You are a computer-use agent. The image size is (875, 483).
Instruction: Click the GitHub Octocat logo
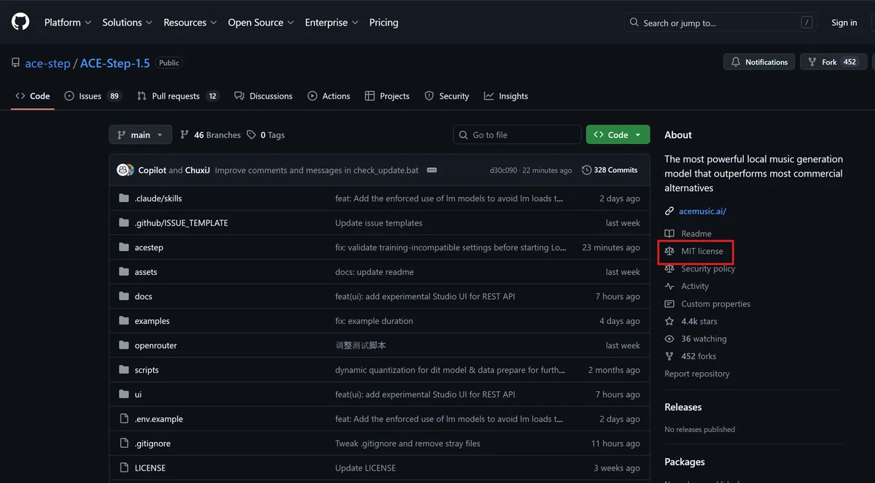tap(20, 22)
